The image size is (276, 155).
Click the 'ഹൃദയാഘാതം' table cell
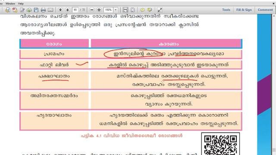coord(54,121)
